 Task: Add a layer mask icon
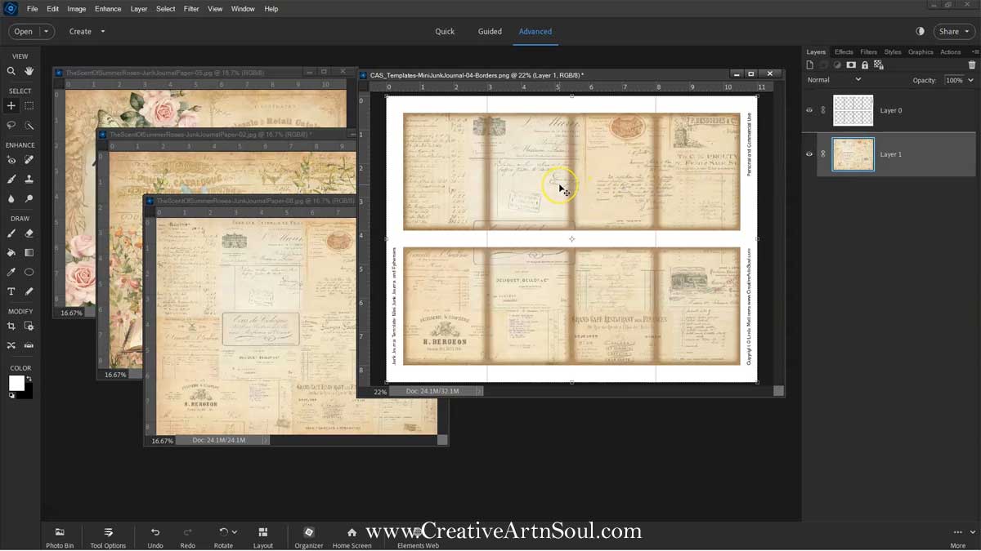(x=851, y=64)
